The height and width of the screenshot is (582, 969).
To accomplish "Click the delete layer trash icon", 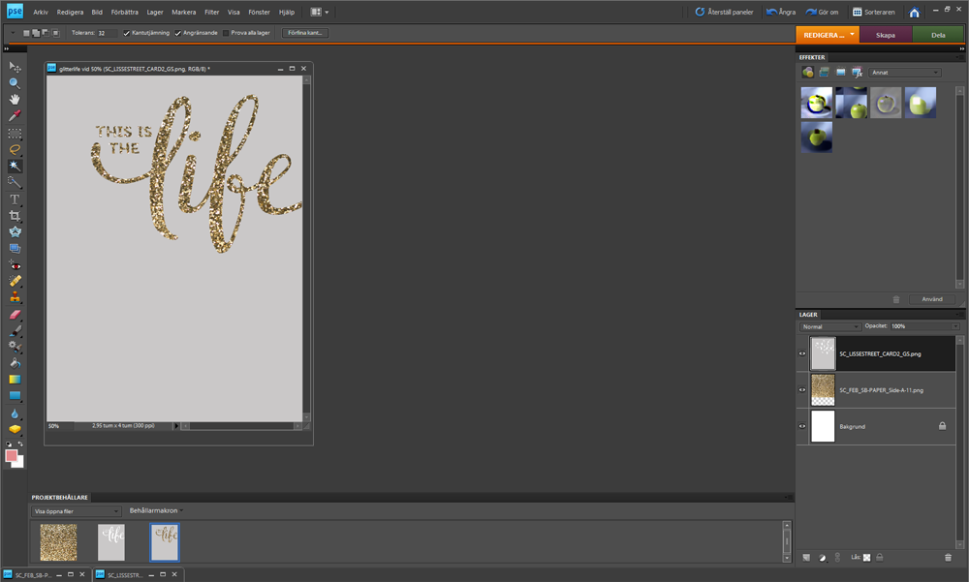I will click(x=948, y=557).
